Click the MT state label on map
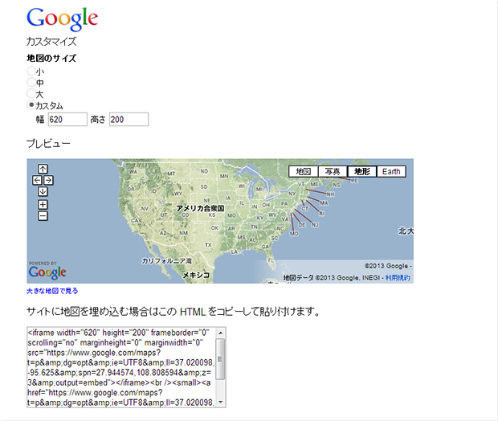Screen dimensions: 498x421 (172, 174)
